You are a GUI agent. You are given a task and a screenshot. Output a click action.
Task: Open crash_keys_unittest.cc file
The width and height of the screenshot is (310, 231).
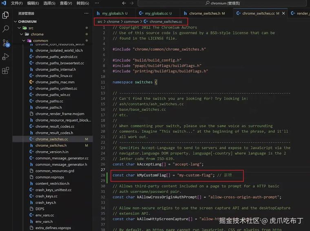pos(53,190)
